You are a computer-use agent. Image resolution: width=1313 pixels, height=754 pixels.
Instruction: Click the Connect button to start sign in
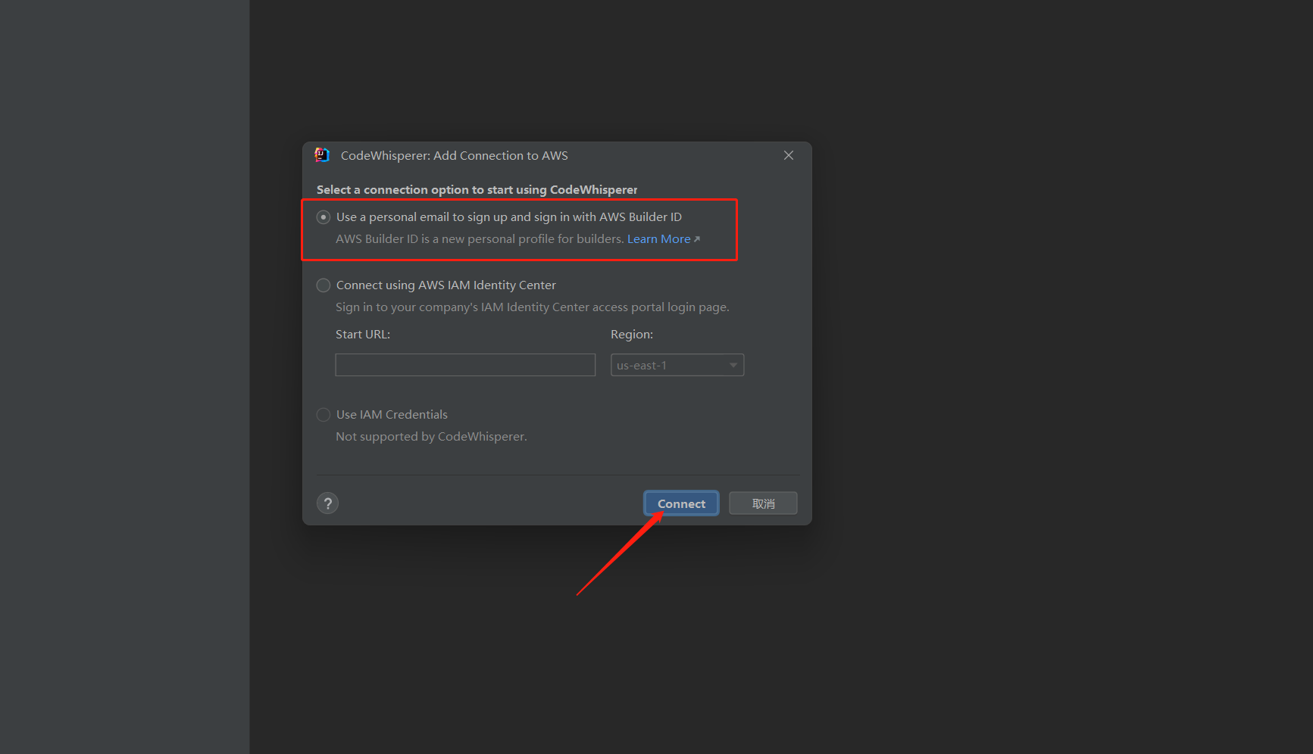click(x=680, y=503)
